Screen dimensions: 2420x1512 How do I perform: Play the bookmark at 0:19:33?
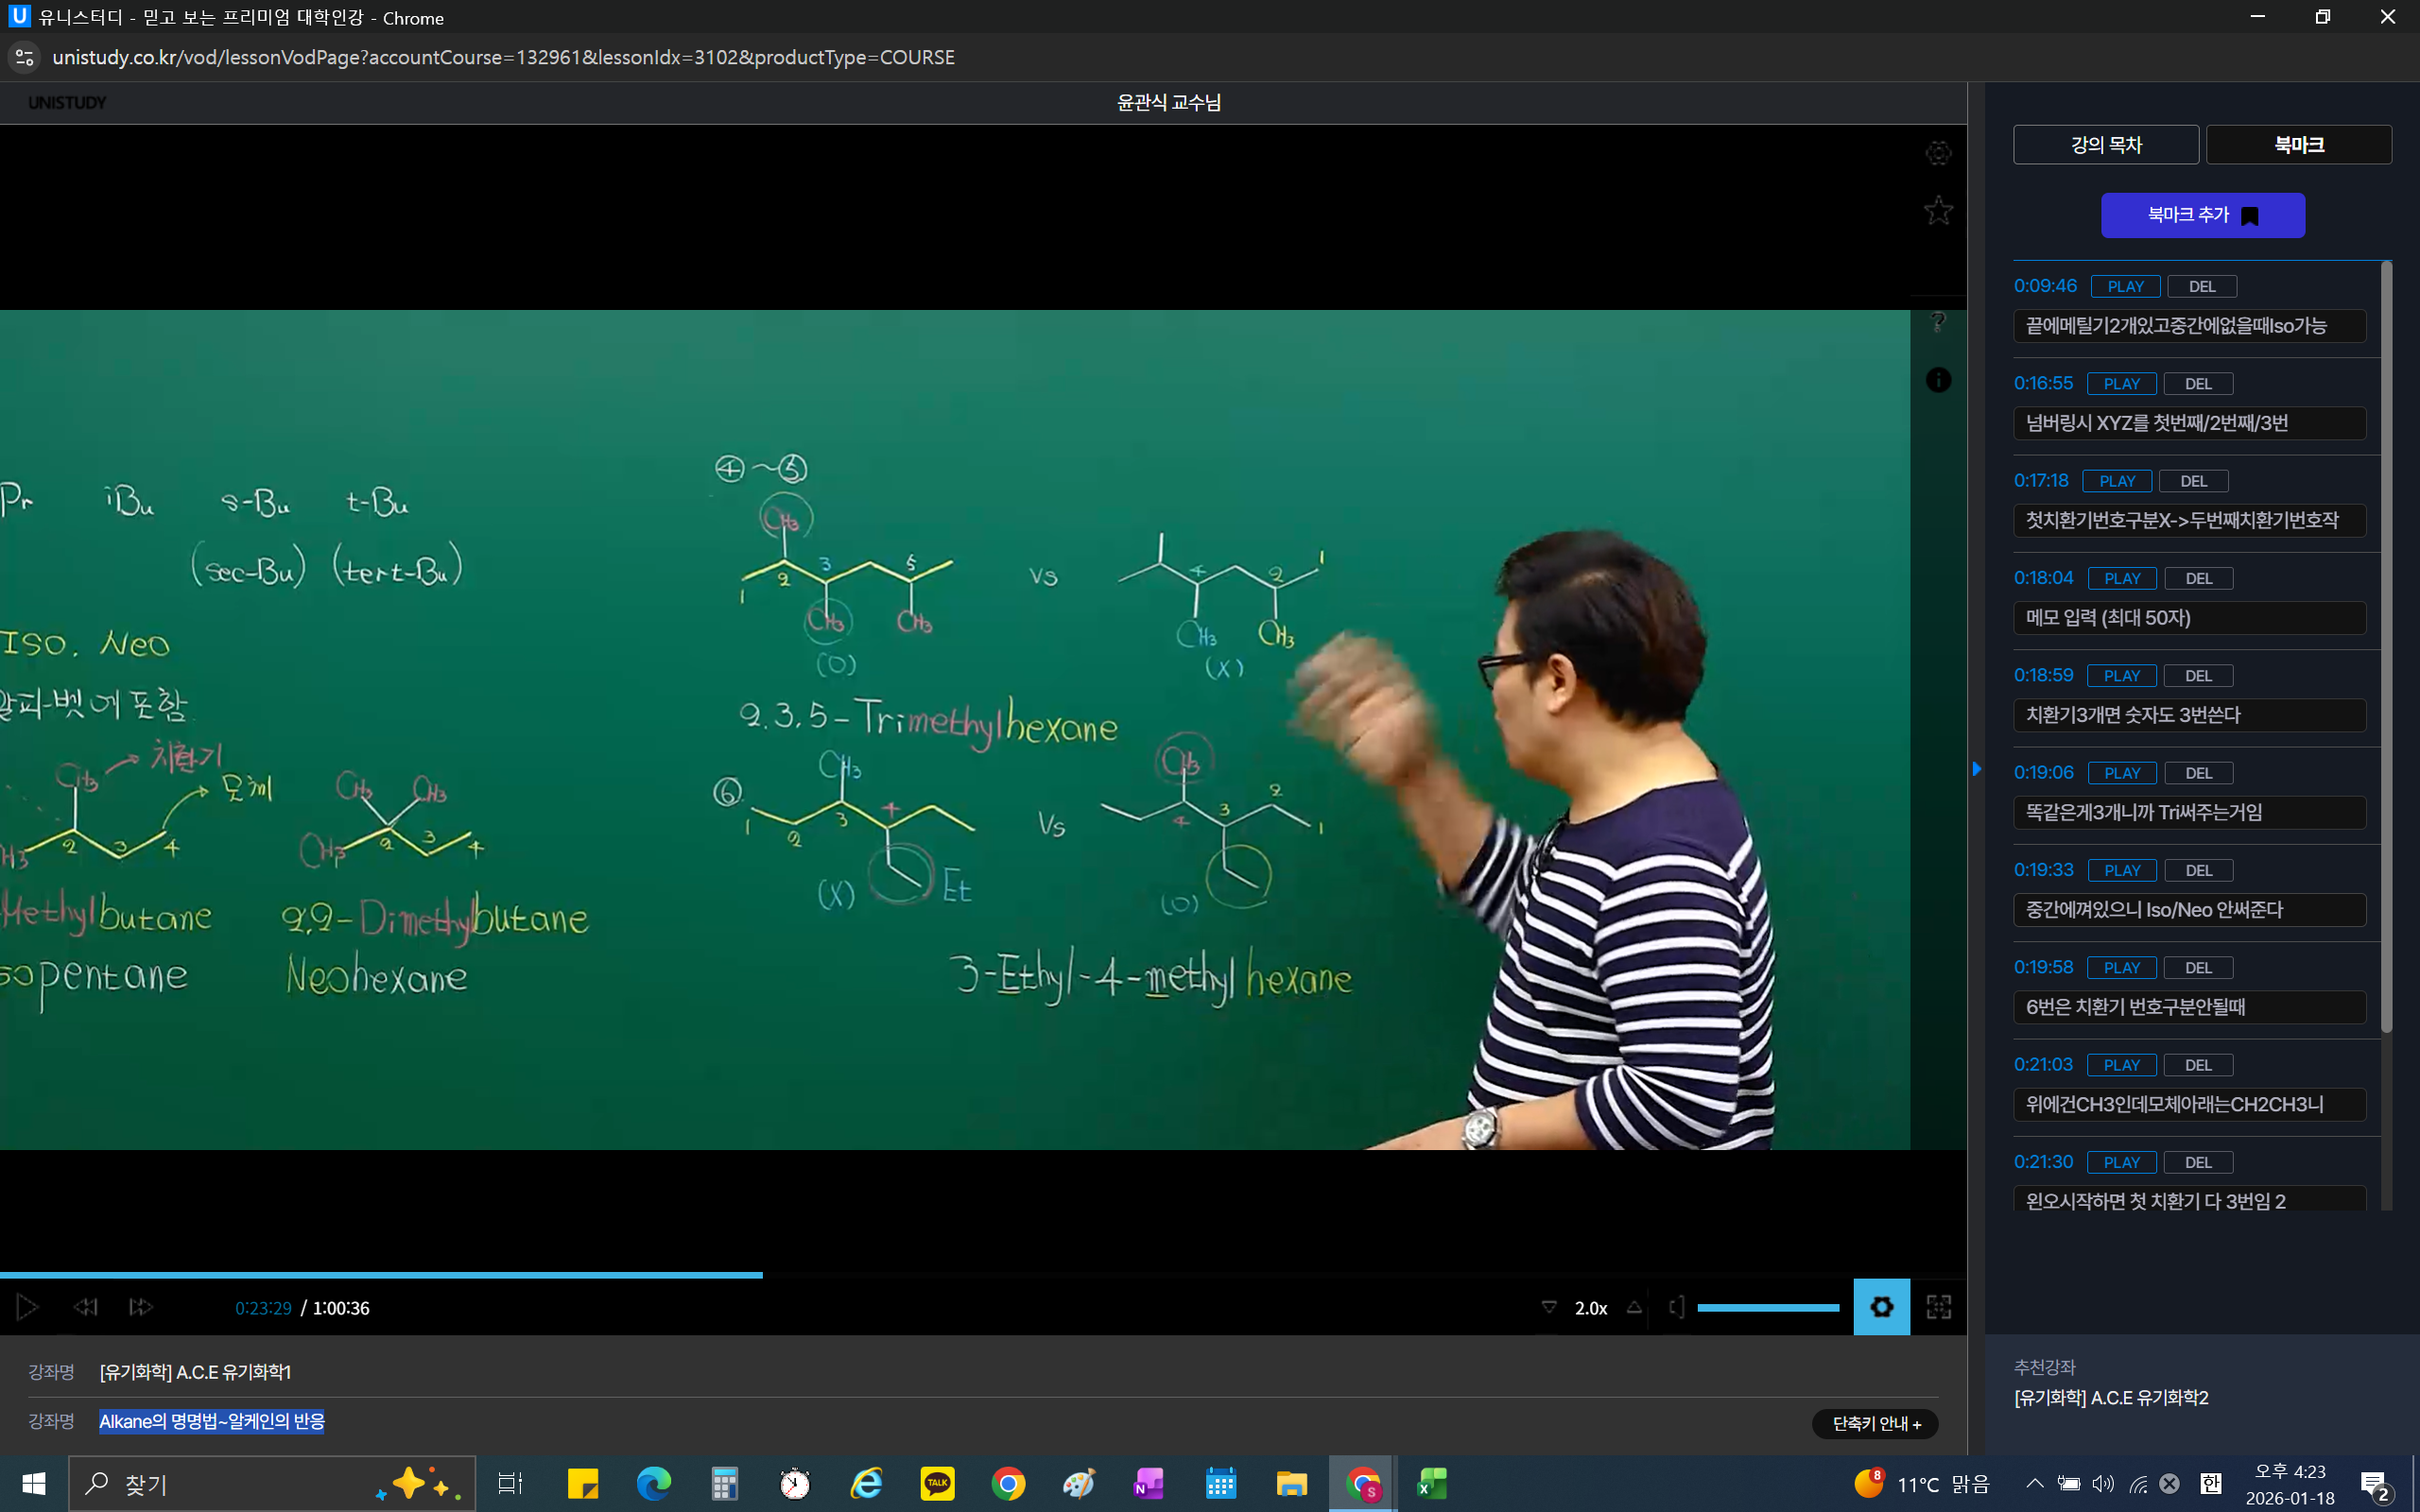[x=2122, y=870]
